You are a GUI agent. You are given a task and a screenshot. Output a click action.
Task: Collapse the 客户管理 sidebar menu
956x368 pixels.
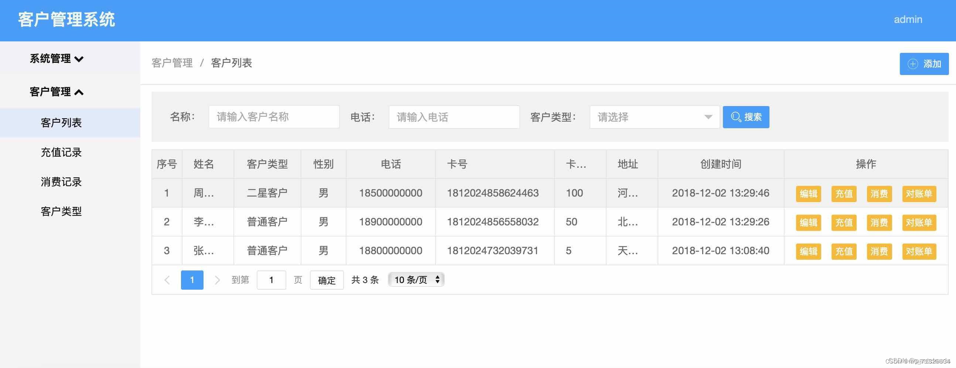56,91
